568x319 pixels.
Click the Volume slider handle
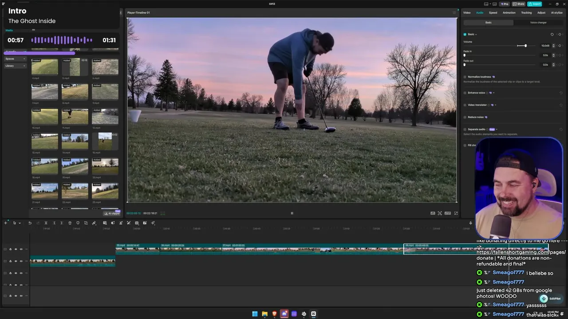[x=525, y=46]
